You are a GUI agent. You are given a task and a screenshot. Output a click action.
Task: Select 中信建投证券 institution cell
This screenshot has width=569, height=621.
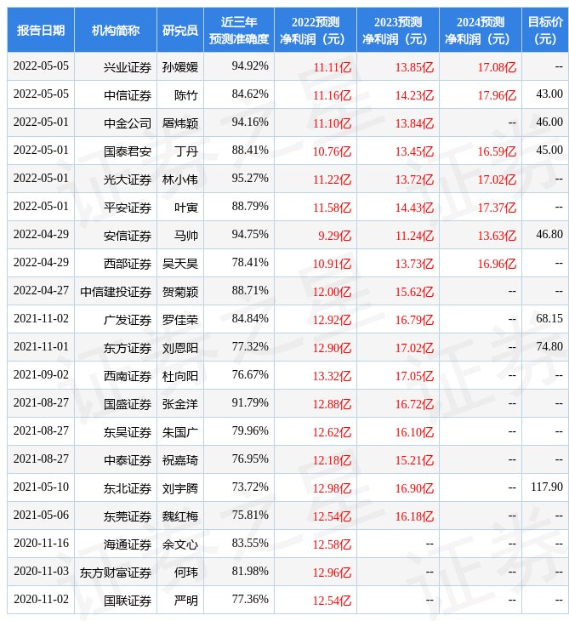pos(116,293)
